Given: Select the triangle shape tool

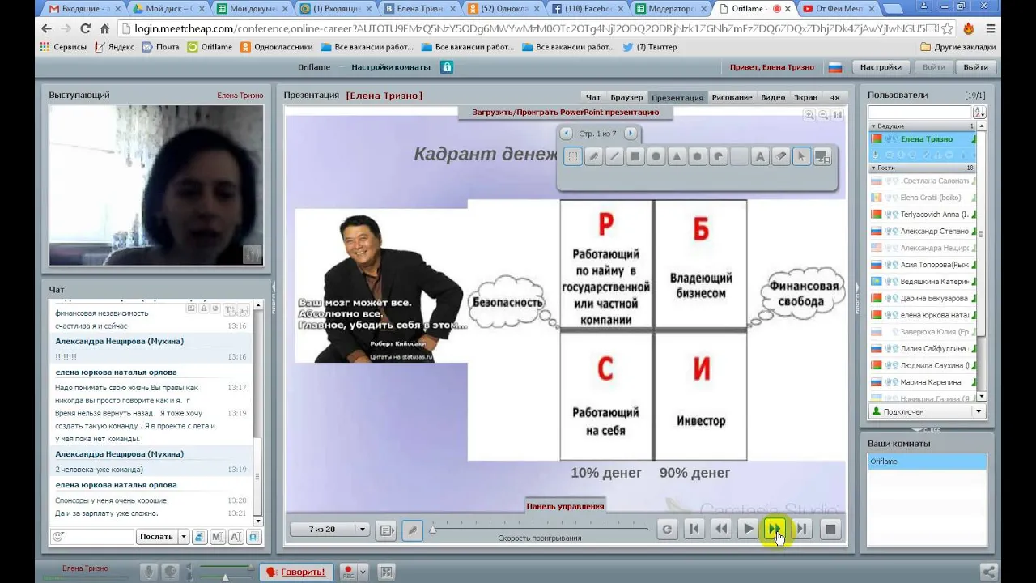Looking at the screenshot, I should click(x=677, y=157).
